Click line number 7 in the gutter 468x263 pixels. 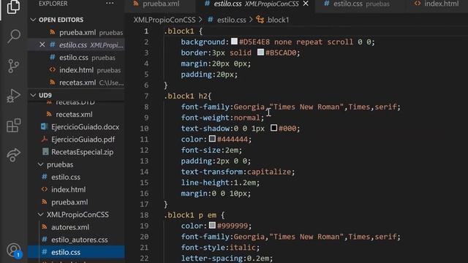click(x=146, y=96)
